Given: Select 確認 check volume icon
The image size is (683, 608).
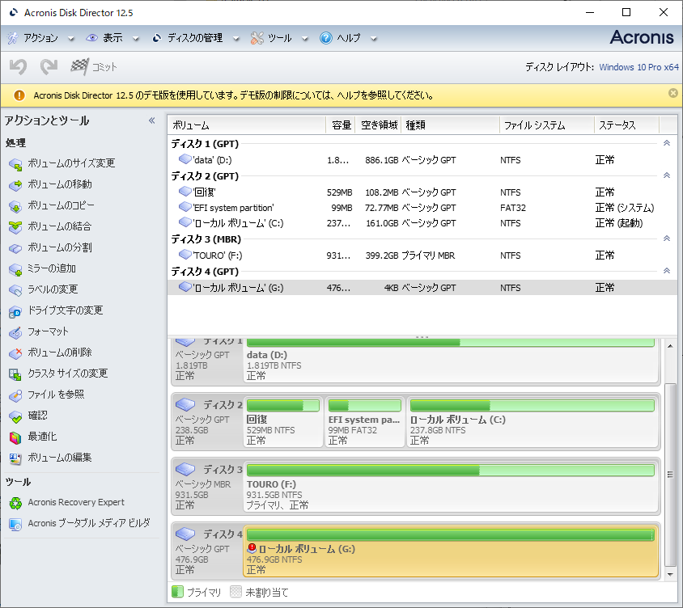Looking at the screenshot, I should point(15,416).
